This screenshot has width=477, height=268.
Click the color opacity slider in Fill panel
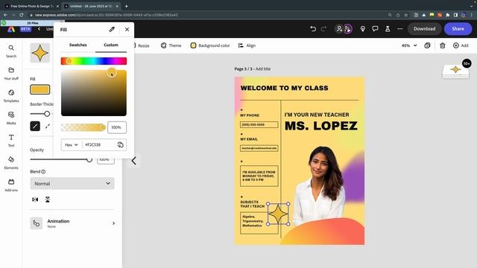click(x=83, y=127)
